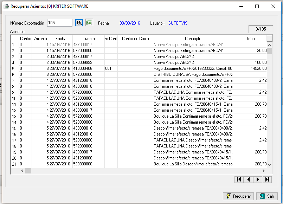Viewport: 283px width, 204px height.
Task: Click account 430000017 in row 19
Action: click(89, 152)
